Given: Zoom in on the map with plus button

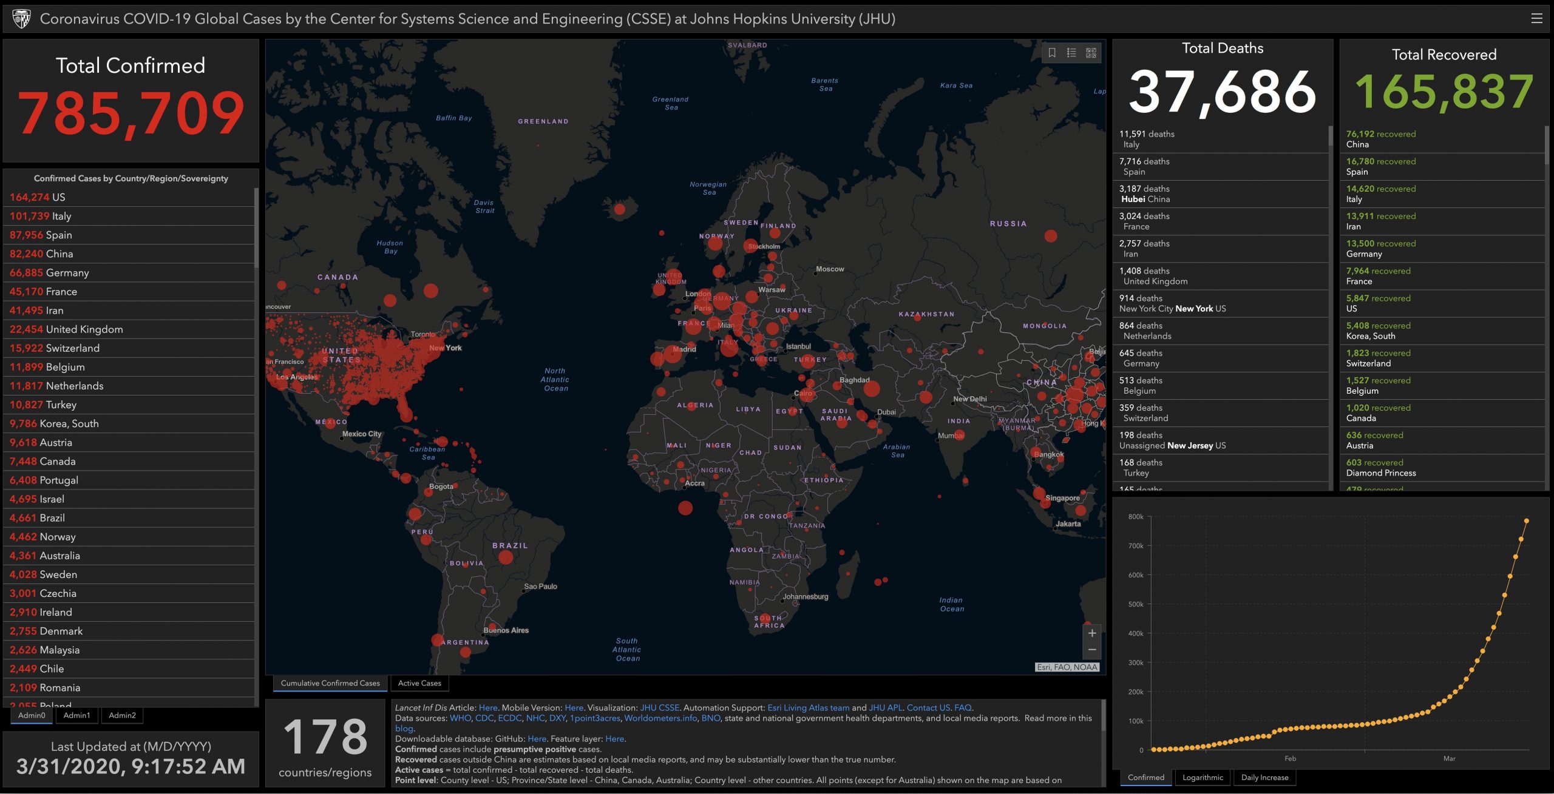Looking at the screenshot, I should (1092, 633).
